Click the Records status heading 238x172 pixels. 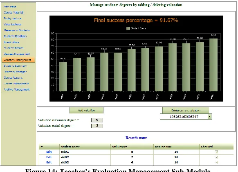click(x=137, y=138)
